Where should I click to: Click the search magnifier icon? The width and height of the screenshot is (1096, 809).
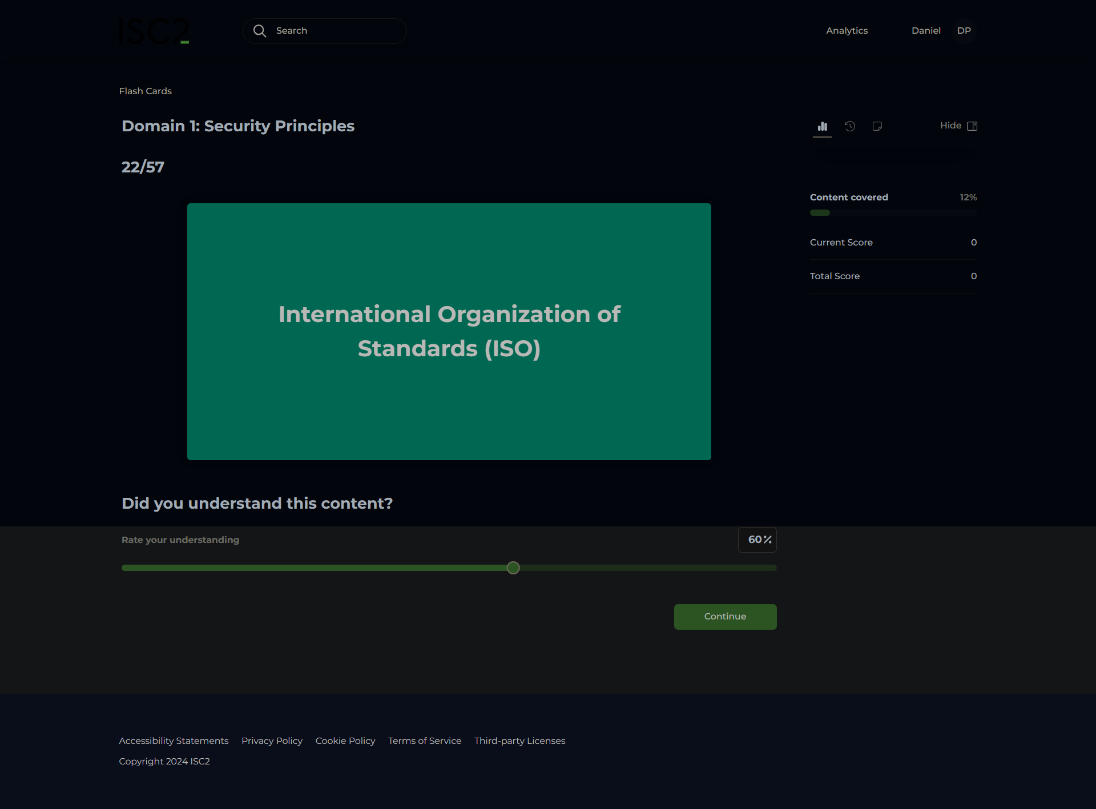point(260,31)
